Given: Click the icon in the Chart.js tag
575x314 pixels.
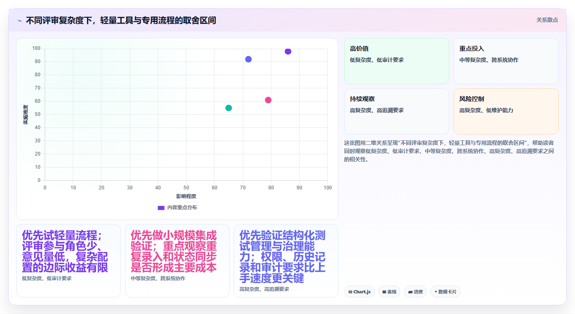Looking at the screenshot, I should tap(350, 292).
